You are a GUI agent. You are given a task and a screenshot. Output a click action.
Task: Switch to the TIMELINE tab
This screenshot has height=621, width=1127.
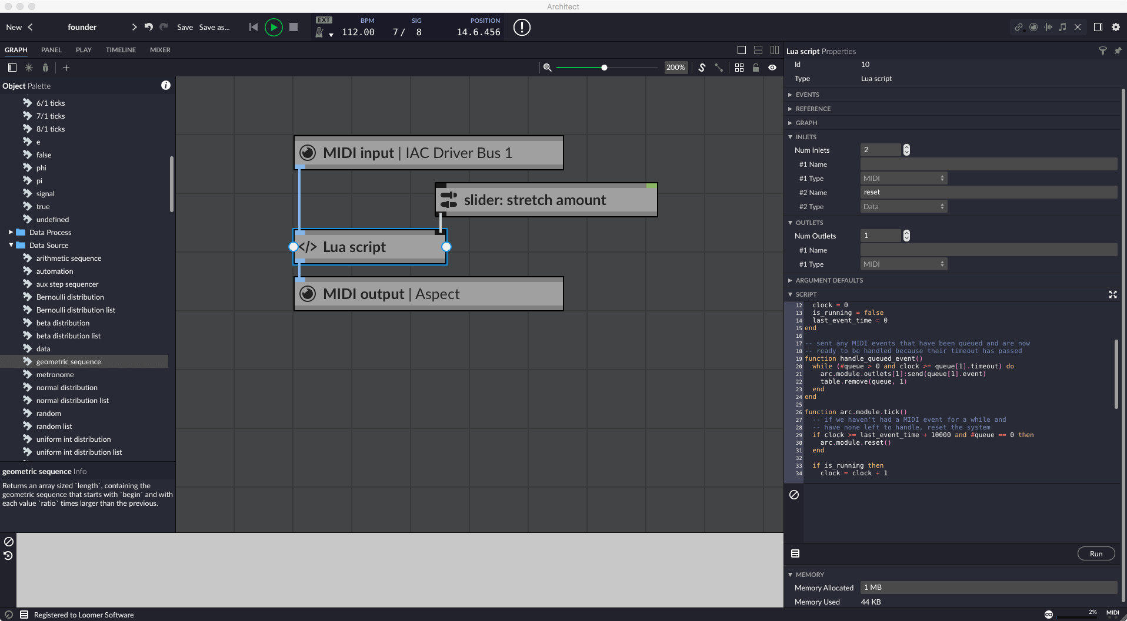(x=121, y=50)
